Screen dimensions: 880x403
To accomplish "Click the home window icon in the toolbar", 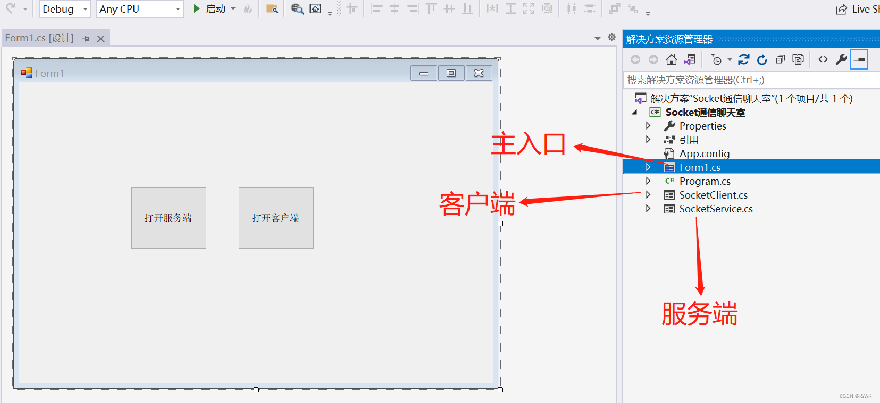I will (x=315, y=9).
